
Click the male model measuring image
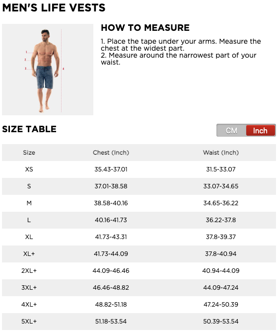click(x=48, y=70)
